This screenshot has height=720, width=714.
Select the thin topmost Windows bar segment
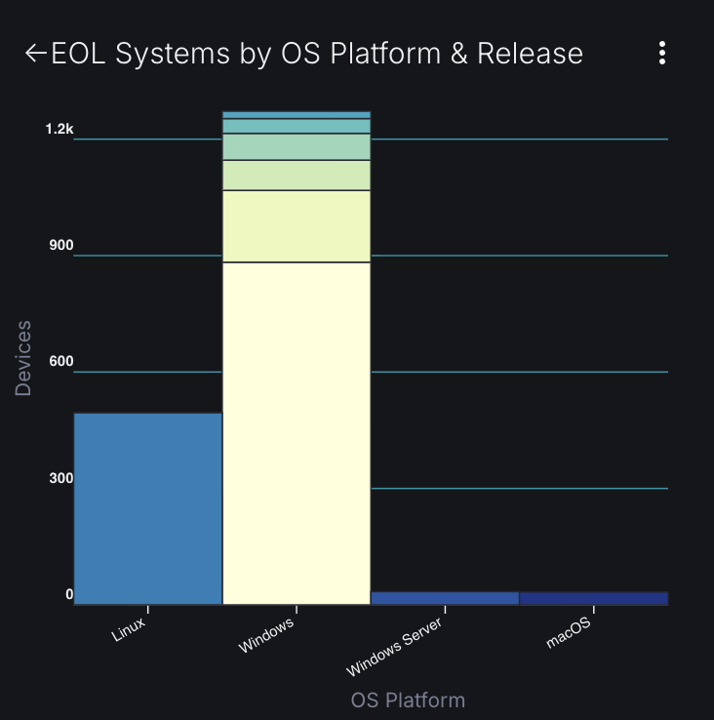(297, 115)
